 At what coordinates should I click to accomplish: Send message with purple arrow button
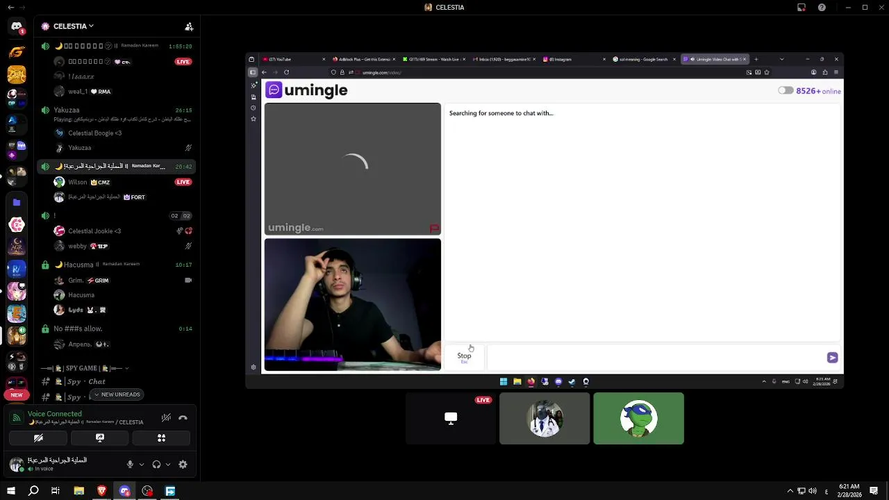(832, 358)
